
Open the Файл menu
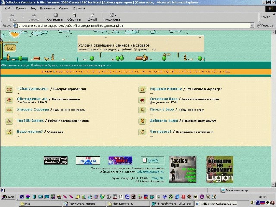9,9
